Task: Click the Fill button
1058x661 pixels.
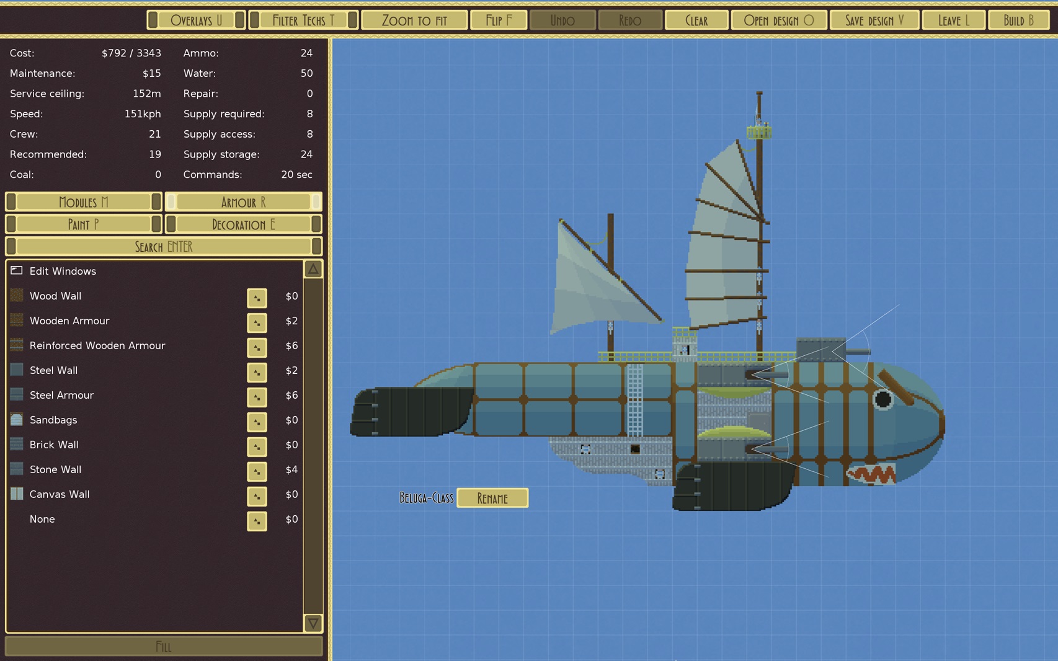Action: 164,646
